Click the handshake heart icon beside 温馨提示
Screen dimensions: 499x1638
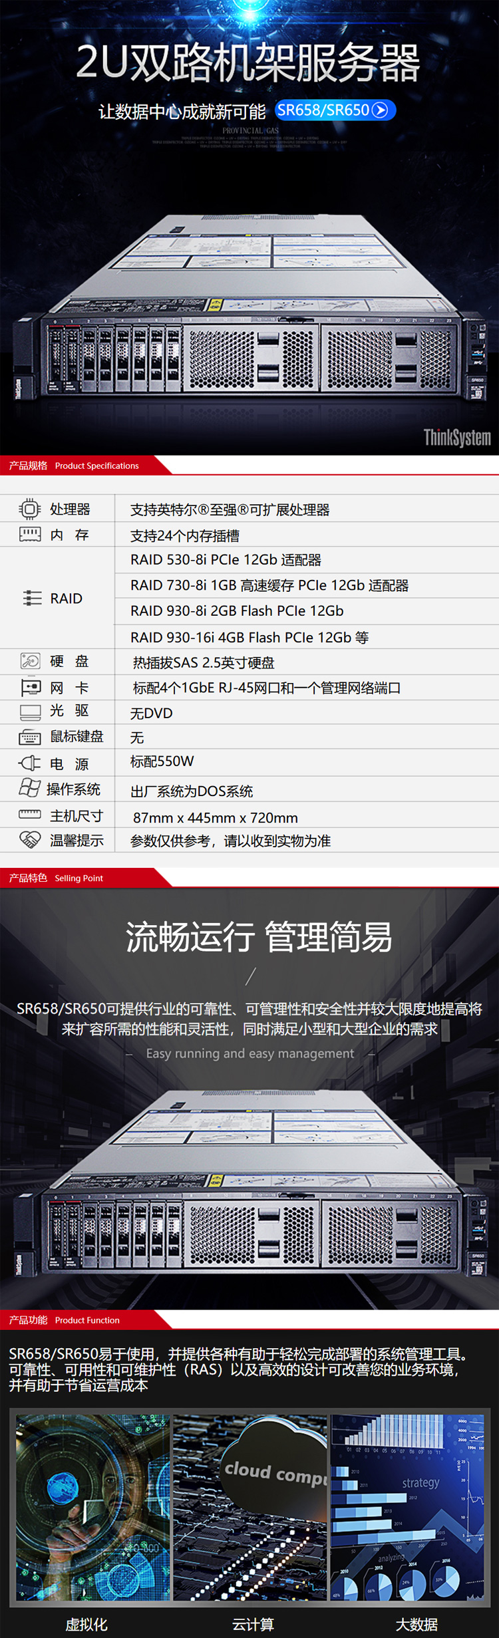point(30,839)
